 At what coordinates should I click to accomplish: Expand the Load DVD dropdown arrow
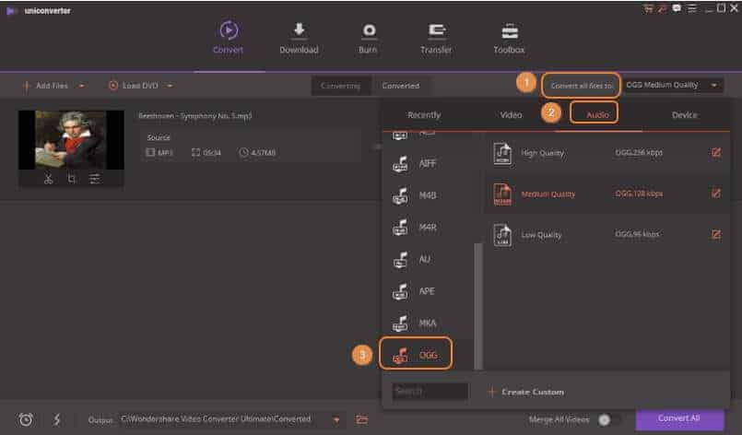[170, 86]
